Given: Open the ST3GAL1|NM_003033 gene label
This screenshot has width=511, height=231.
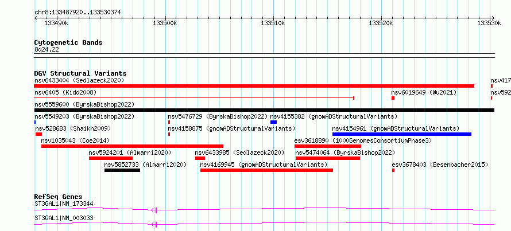Looking at the screenshot, I should click(64, 218).
